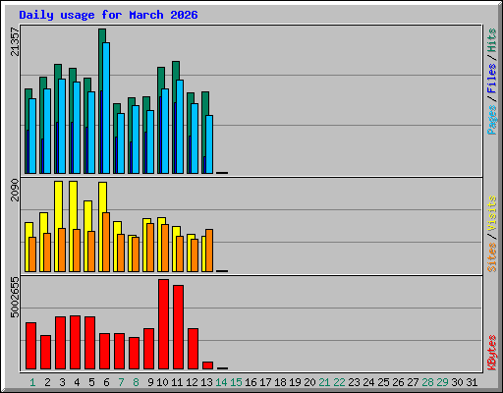Click day 10 on the x-axis
Image resolution: width=503 pixels, height=393 pixels.
click(x=162, y=382)
